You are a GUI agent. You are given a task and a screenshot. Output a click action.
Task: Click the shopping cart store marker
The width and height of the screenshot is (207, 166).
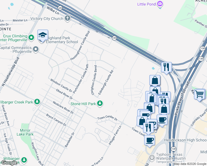click(200, 94)
